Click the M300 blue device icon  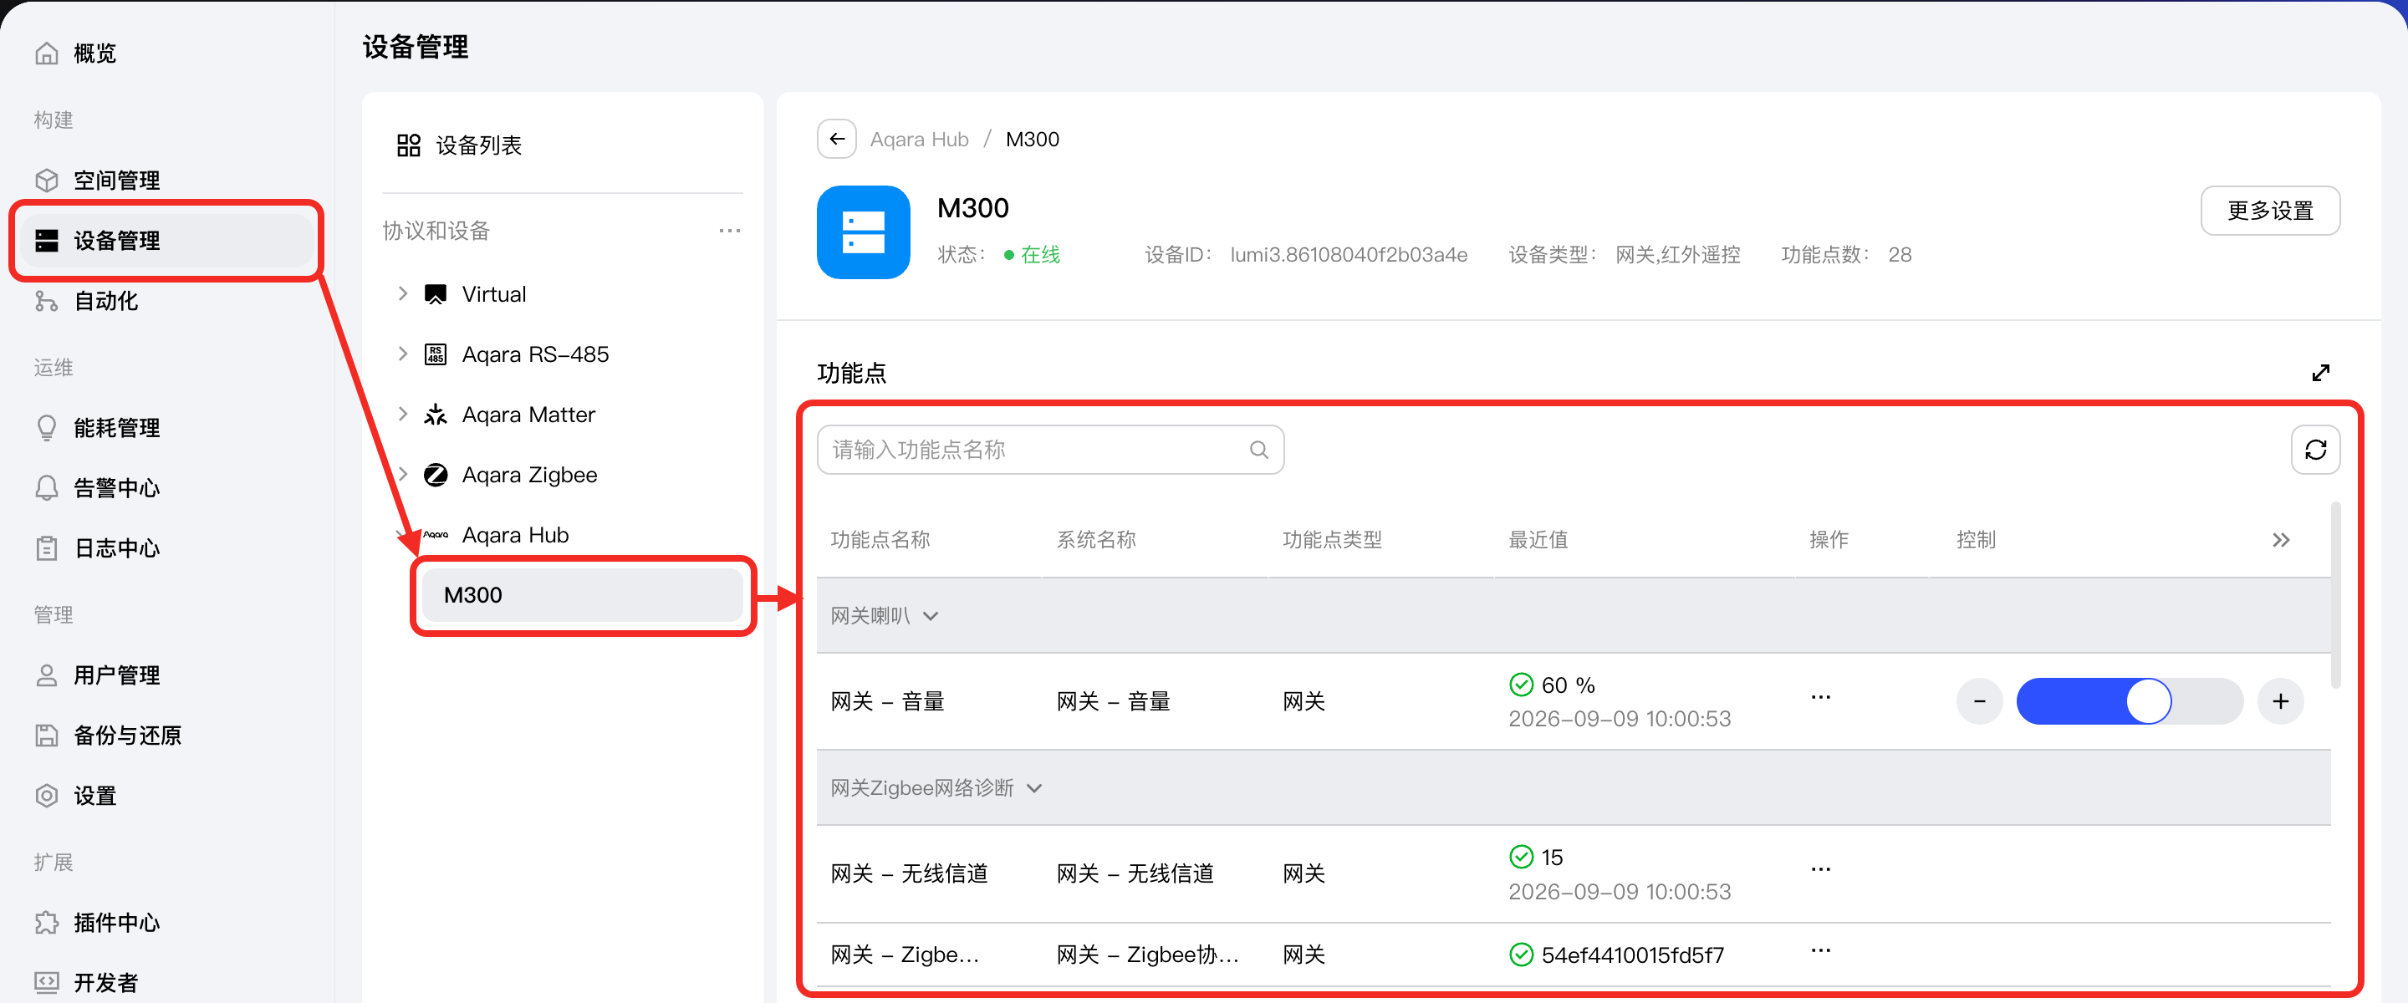863,232
